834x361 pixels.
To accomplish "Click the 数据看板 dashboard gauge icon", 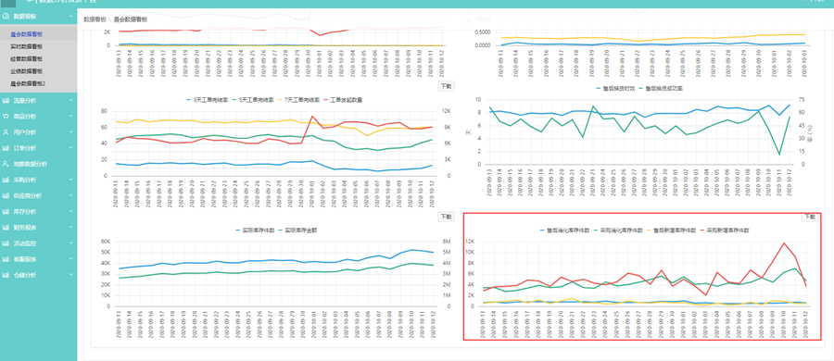I will click(x=6, y=17).
